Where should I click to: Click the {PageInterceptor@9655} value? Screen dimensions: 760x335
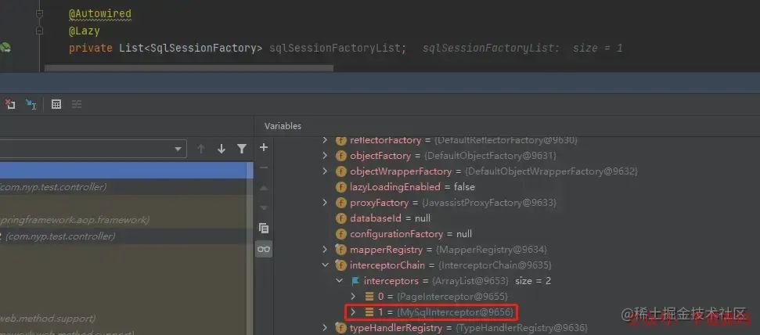click(x=452, y=296)
